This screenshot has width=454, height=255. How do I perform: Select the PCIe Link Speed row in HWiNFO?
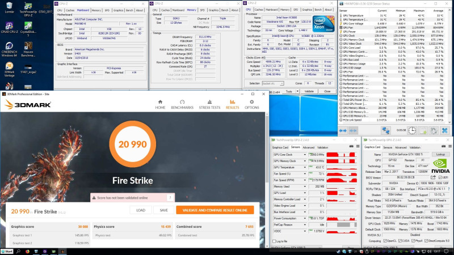coord(393,120)
